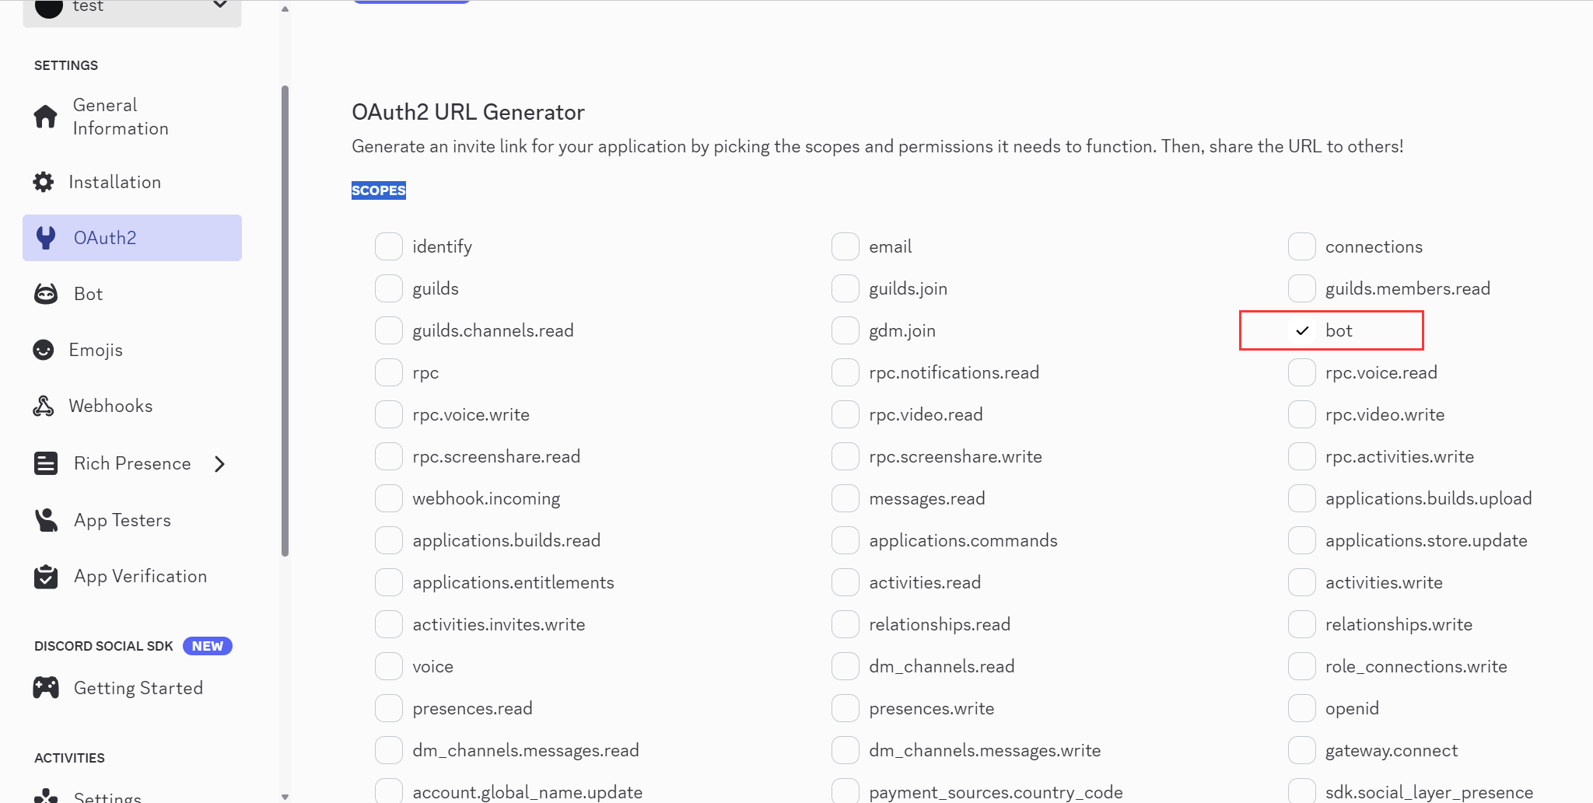
Task: Check the applications.commands scope
Action: (x=846, y=540)
